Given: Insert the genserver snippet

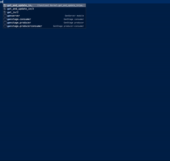Looking at the screenshot, I should (x=44, y=16).
